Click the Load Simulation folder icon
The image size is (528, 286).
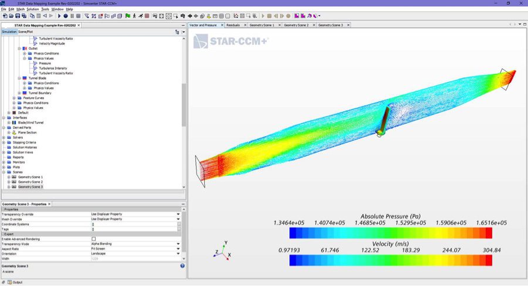tap(11, 16)
